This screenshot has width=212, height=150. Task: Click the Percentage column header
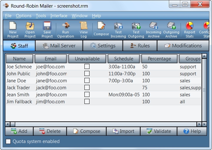[x=159, y=59]
